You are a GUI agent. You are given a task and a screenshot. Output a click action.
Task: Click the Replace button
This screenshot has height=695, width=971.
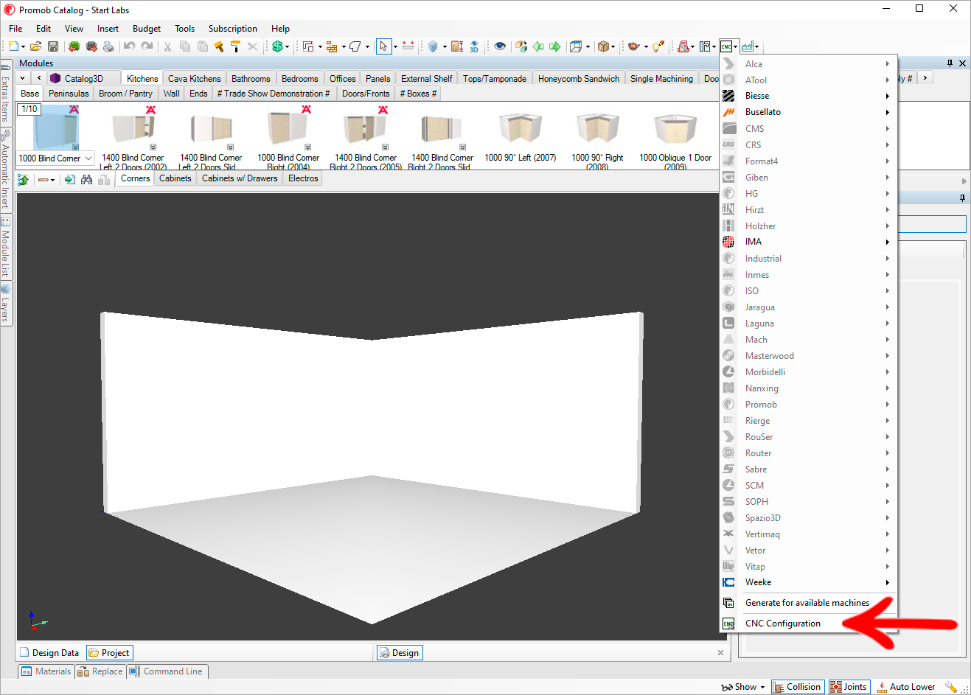click(100, 671)
